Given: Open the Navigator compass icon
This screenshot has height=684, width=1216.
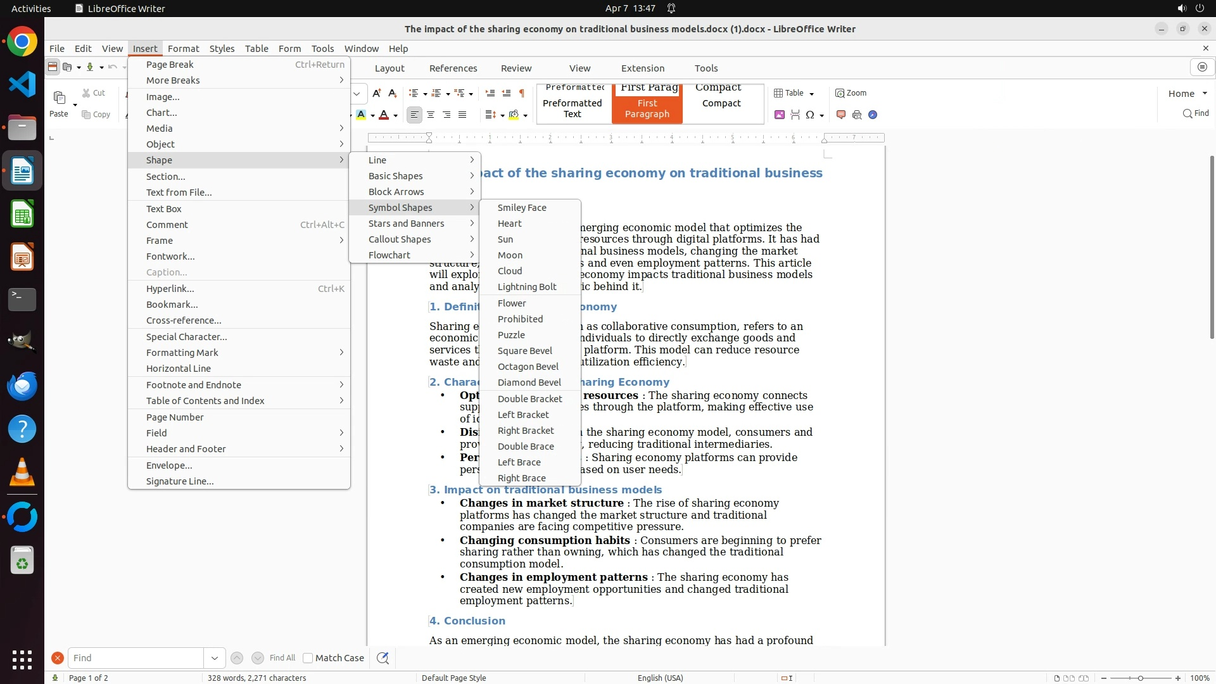Looking at the screenshot, I should coord(873,115).
